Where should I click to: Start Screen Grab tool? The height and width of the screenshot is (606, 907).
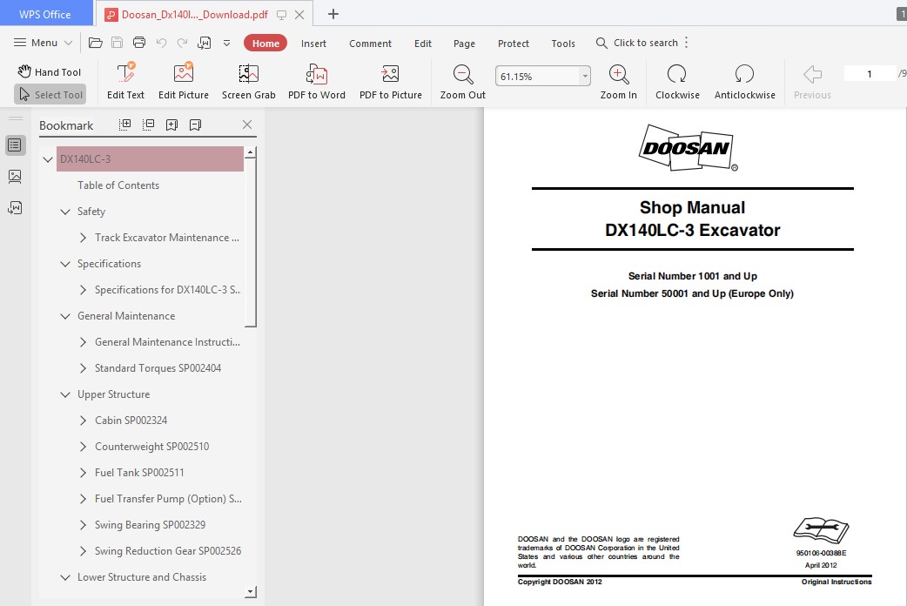(x=249, y=81)
